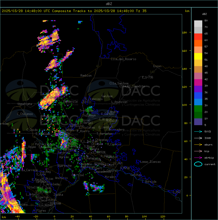Click the '100' tick on right vertical axis
The image size is (218, 220).
184,105
